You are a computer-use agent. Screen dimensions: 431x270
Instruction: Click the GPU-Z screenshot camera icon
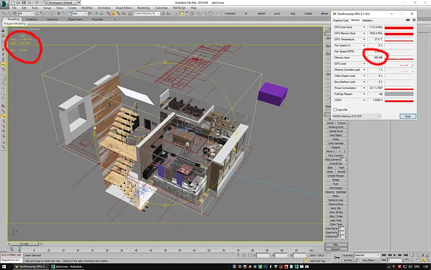[x=408, y=20]
